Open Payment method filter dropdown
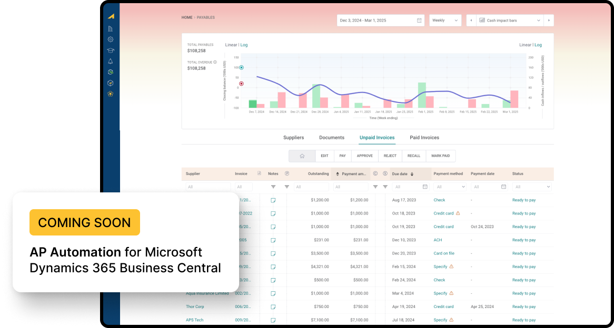 [450, 187]
